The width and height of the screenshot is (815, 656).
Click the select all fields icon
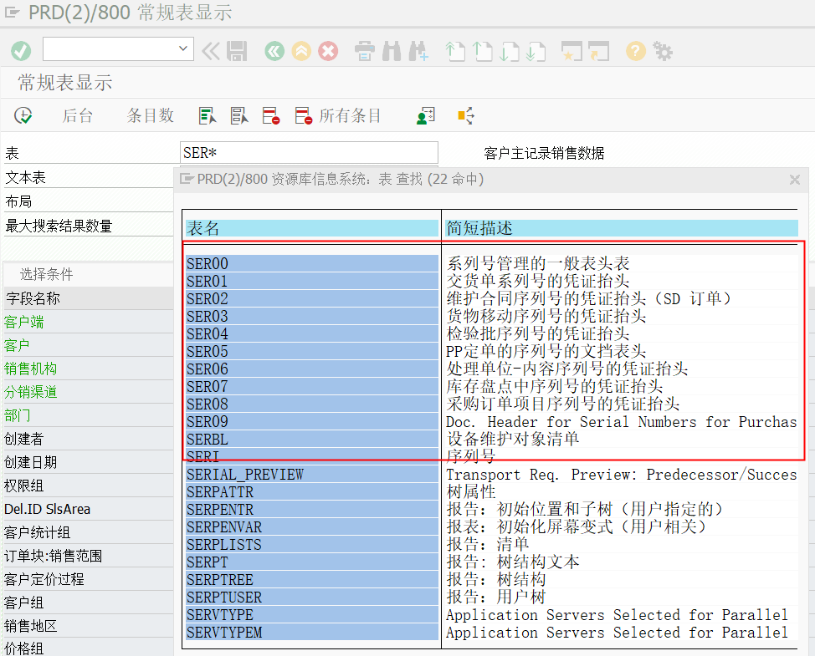tap(208, 115)
